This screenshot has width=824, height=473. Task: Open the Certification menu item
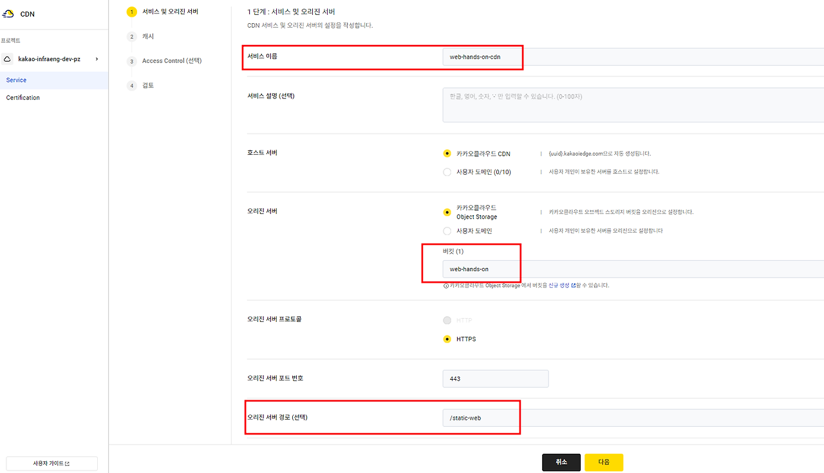[54, 98]
